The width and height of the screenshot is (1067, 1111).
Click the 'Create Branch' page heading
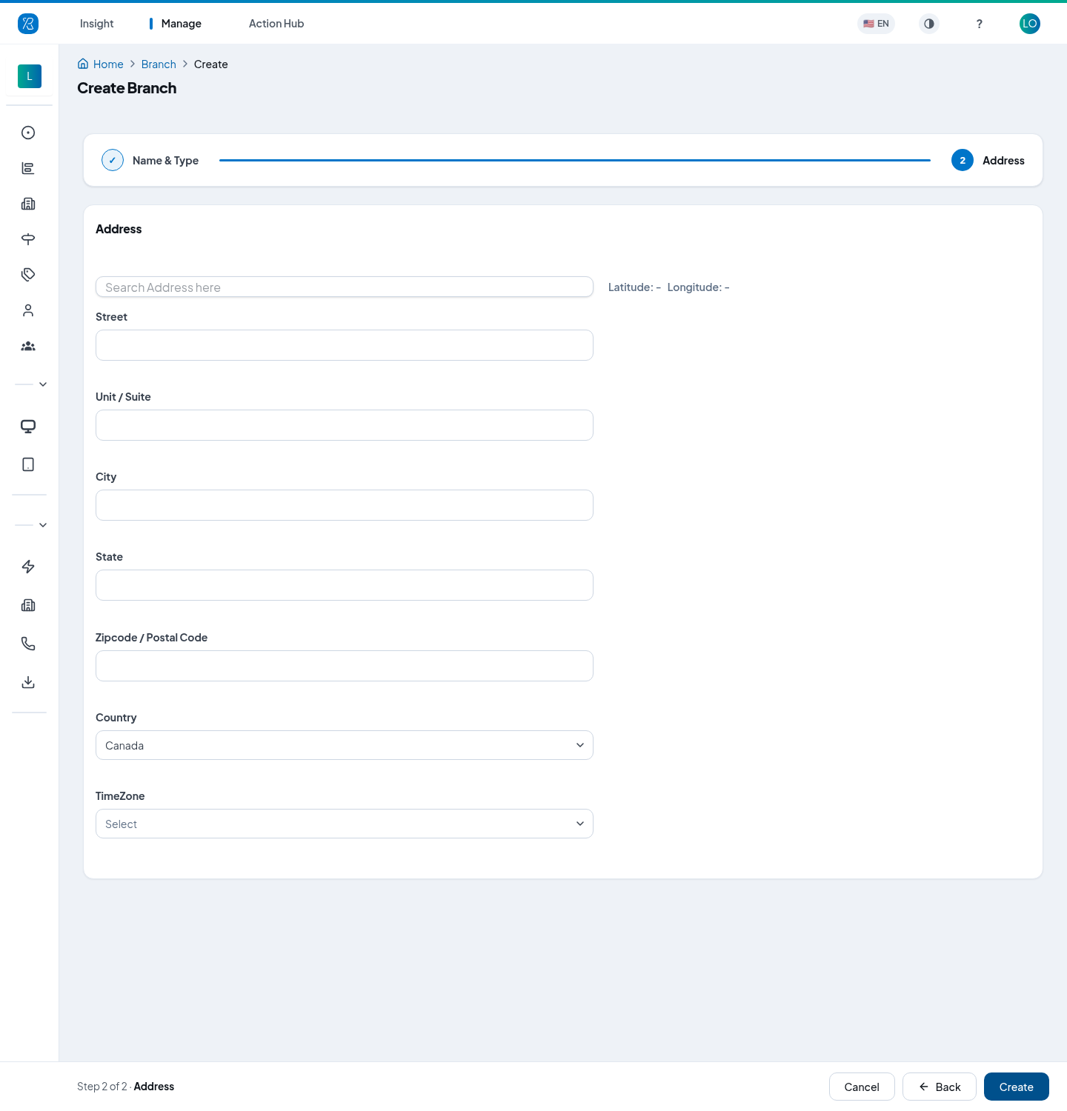point(127,88)
